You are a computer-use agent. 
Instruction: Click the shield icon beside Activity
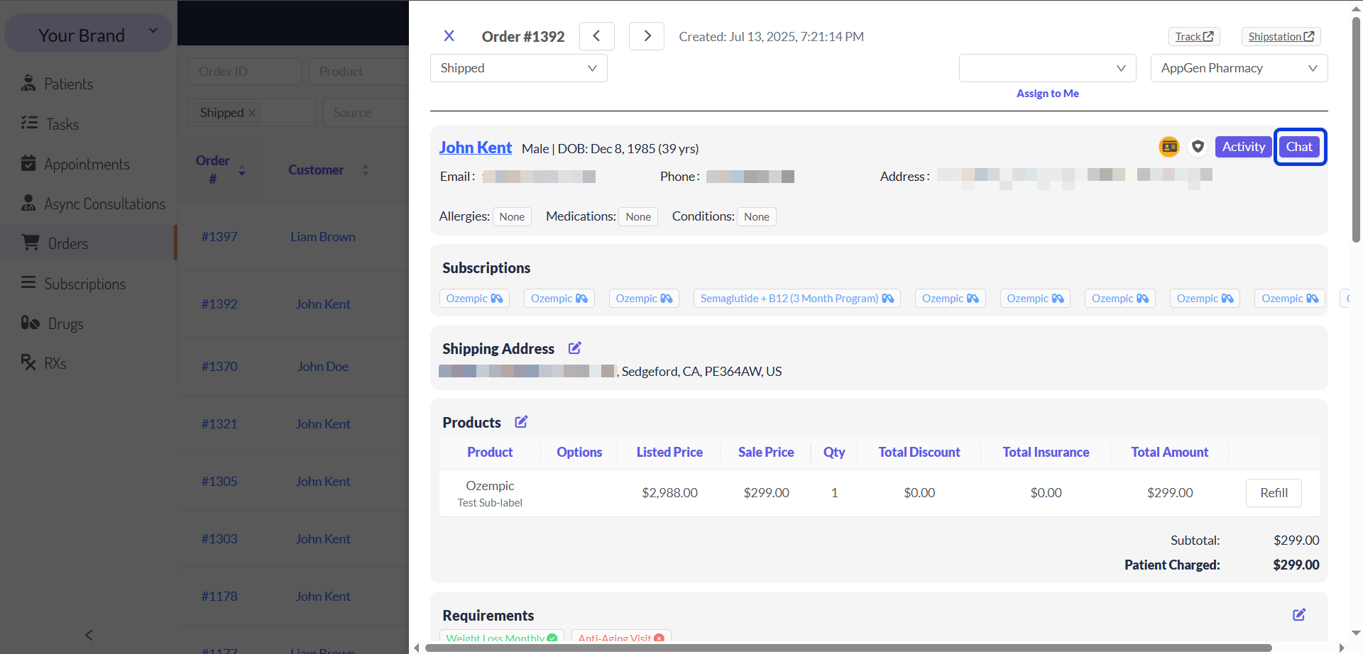(1198, 147)
